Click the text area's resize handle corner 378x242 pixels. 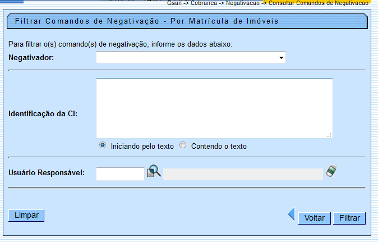[x=329, y=135]
